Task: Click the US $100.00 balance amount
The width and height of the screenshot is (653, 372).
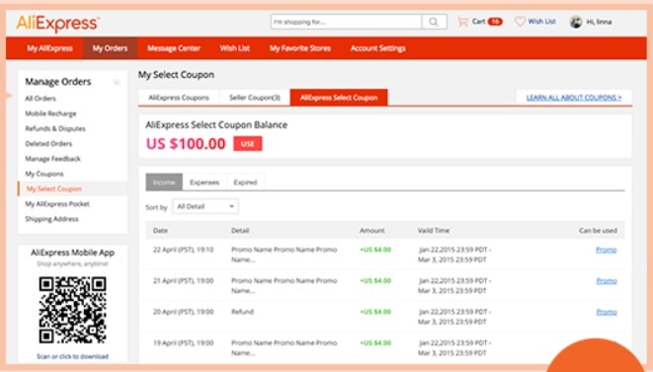Action: point(186,144)
